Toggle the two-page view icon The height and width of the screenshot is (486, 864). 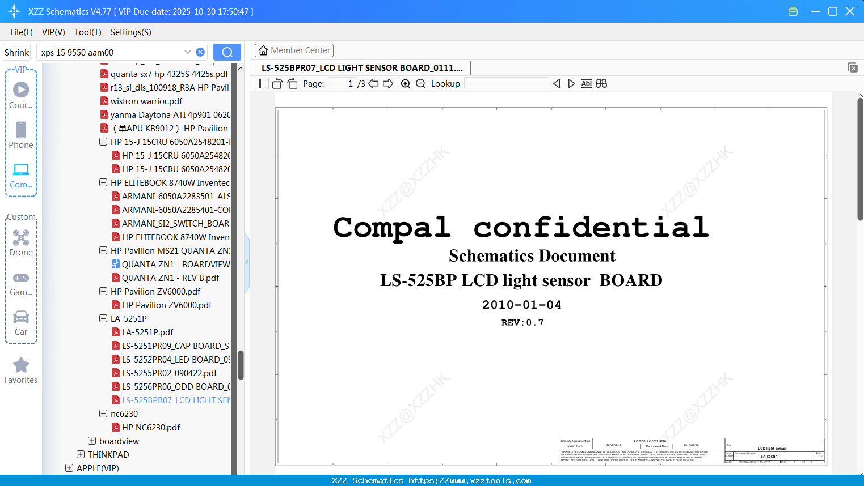[260, 83]
